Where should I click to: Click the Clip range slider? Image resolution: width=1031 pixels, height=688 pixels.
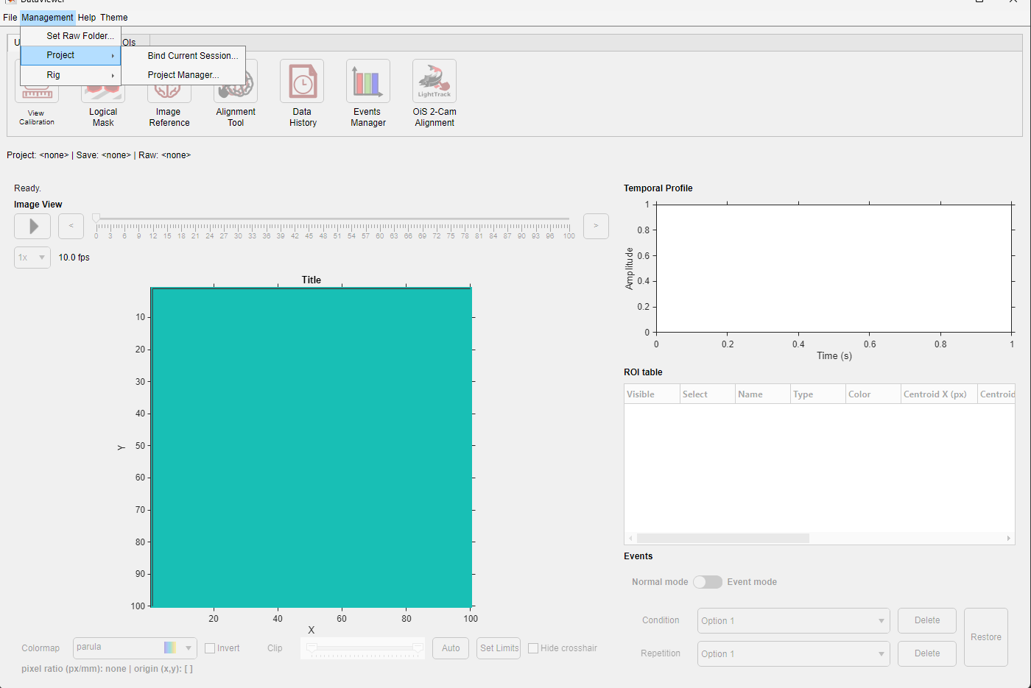pyautogui.click(x=363, y=648)
